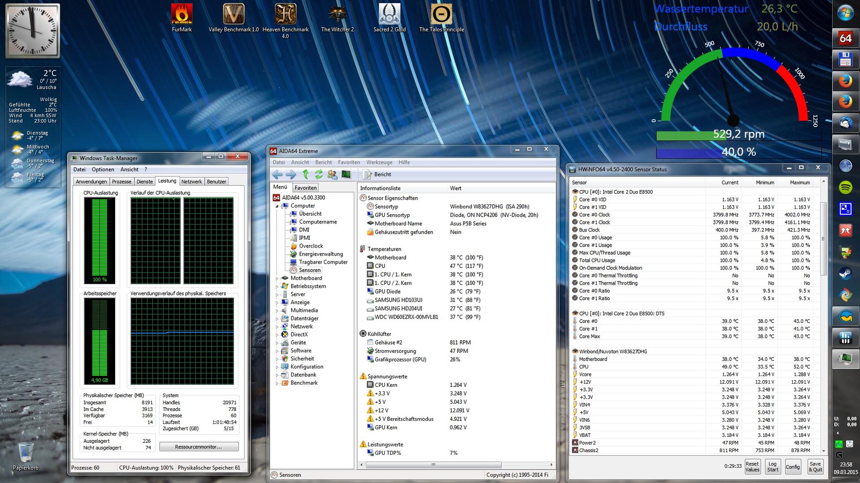Show hidden tray icons with the small arrow
860x483 pixels.
click(838, 433)
